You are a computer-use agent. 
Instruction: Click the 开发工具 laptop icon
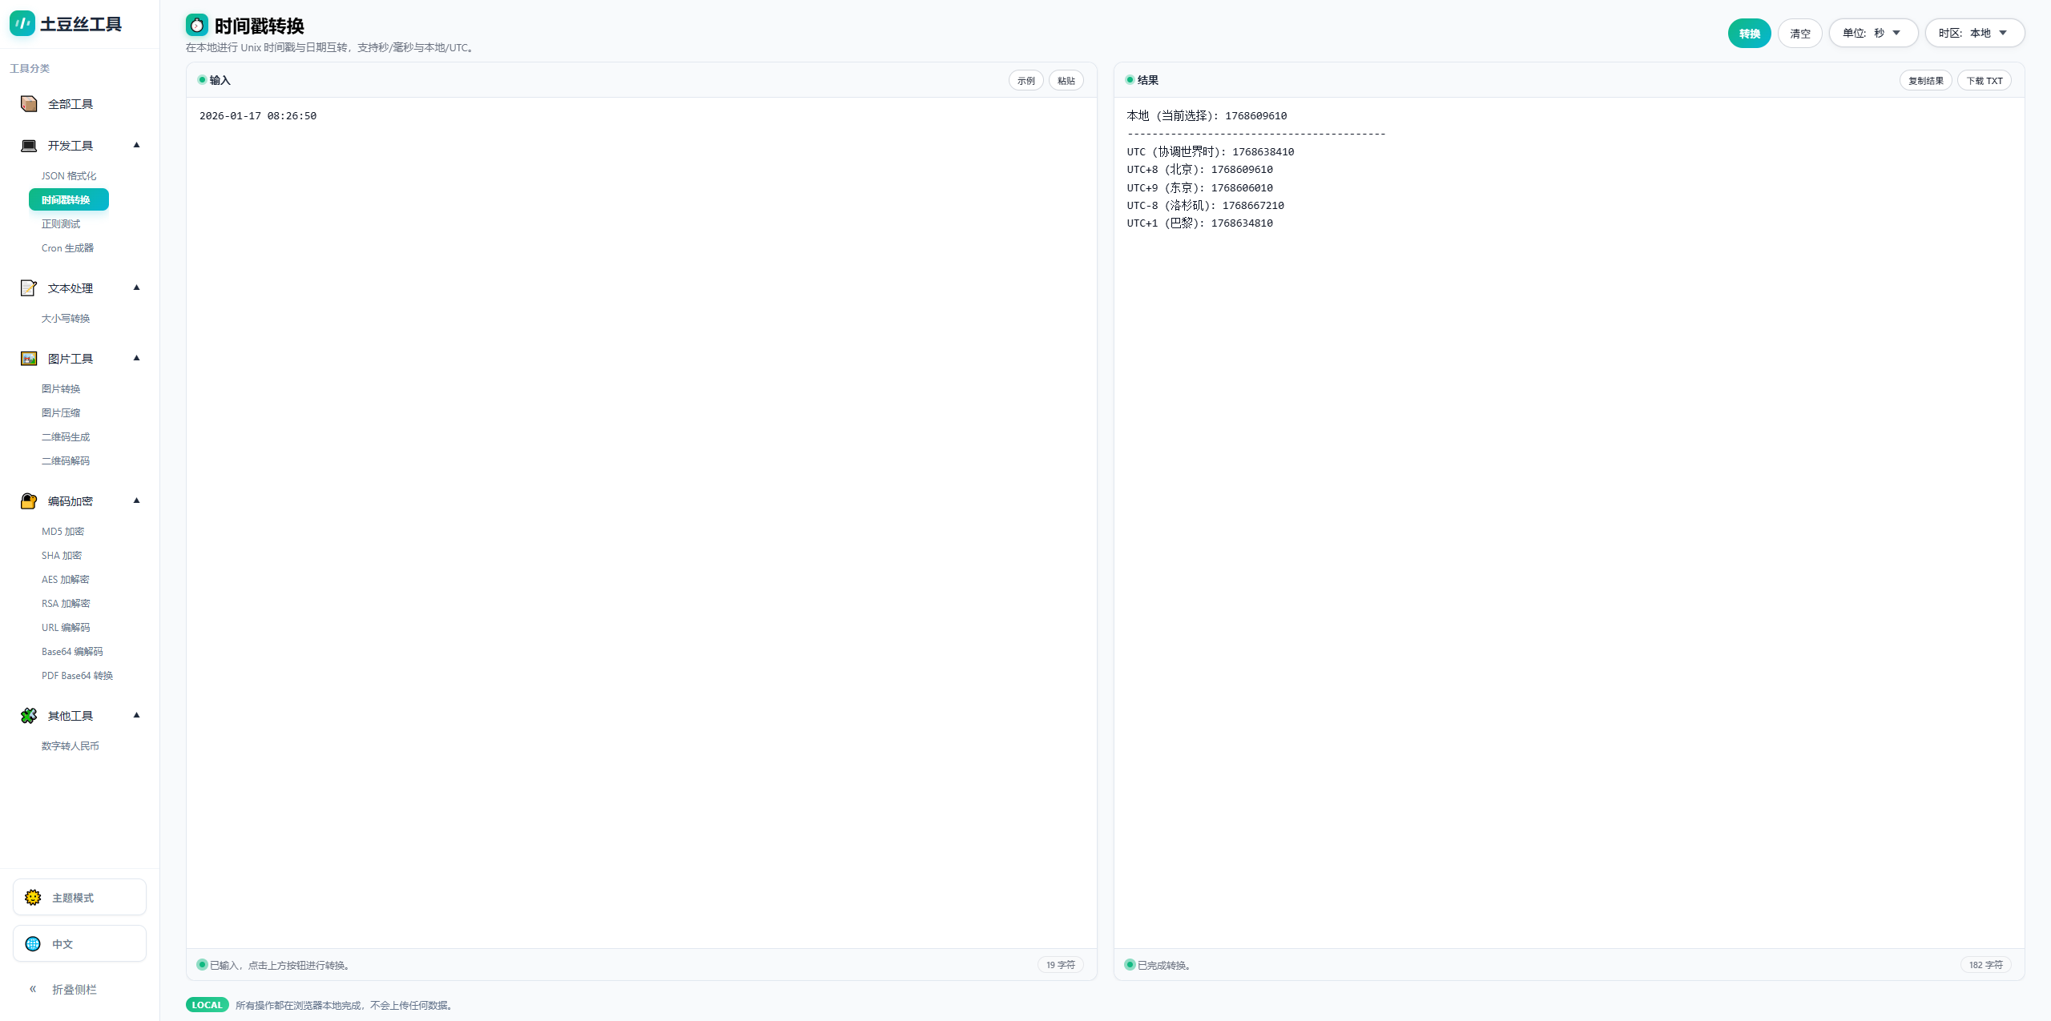(x=29, y=146)
